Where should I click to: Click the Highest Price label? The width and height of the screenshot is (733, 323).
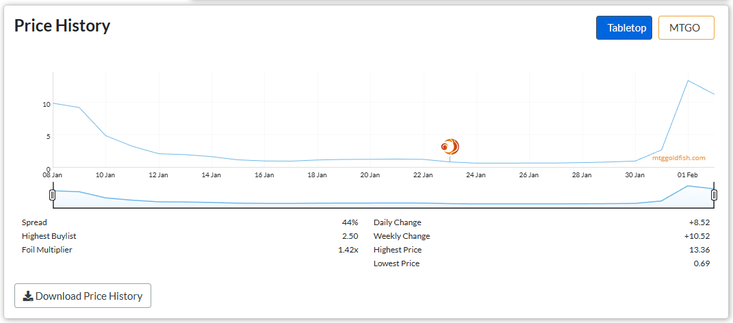[x=398, y=250]
